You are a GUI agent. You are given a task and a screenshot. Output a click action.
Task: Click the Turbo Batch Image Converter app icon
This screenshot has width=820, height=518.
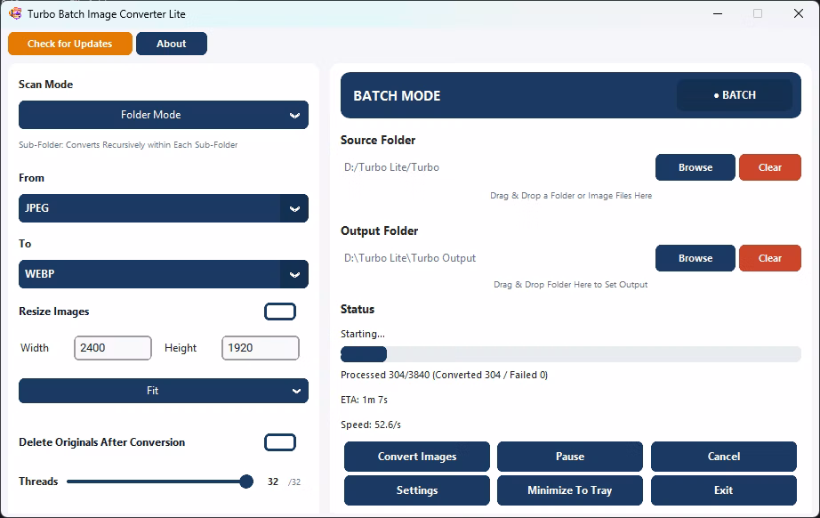tap(15, 13)
